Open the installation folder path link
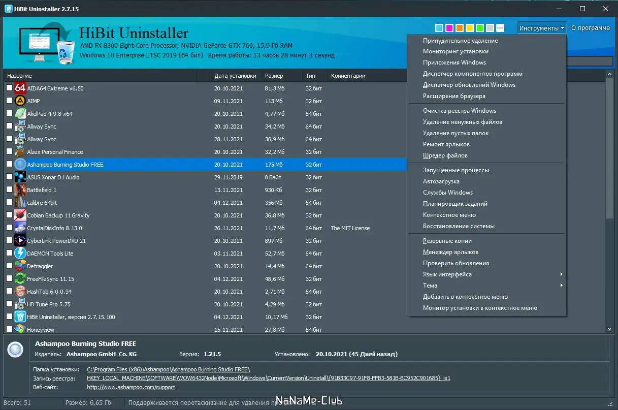The width and height of the screenshot is (618, 410). point(169,369)
